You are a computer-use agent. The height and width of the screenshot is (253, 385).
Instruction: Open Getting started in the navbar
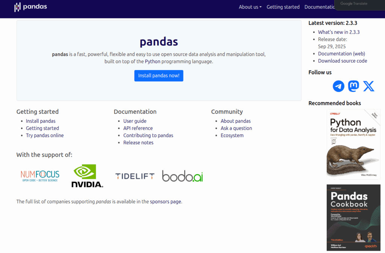(283, 7)
